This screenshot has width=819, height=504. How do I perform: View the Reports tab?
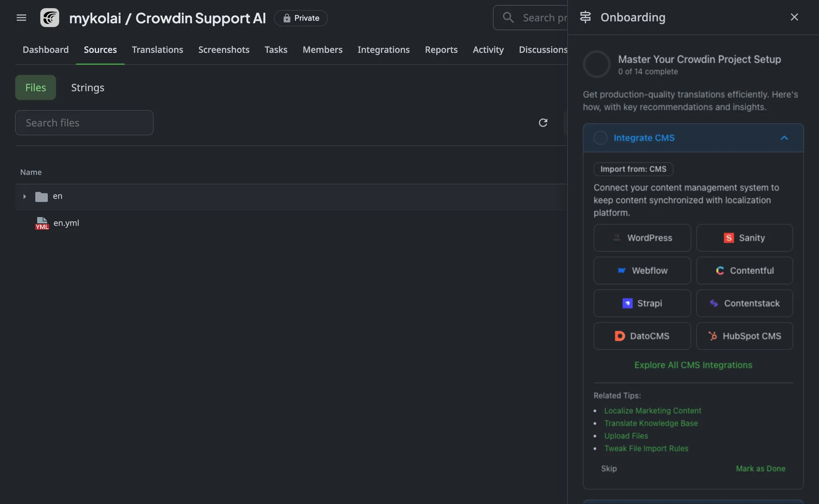pos(441,50)
